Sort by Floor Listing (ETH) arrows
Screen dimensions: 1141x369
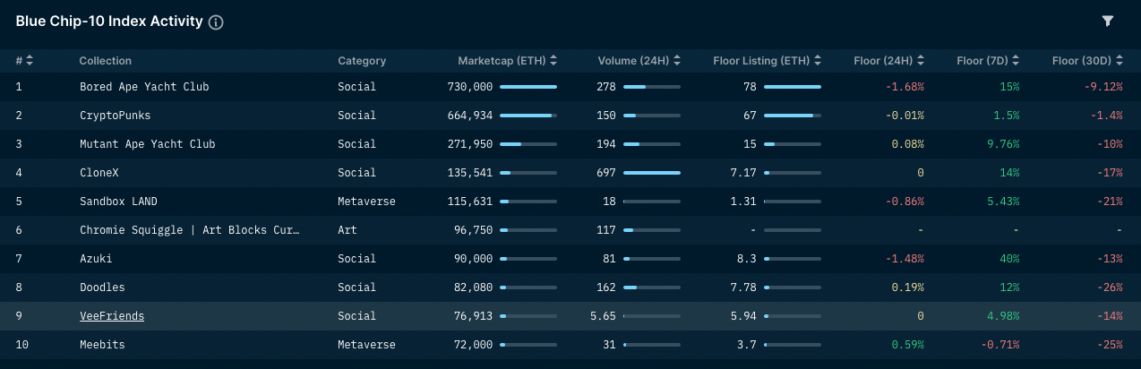tap(818, 61)
